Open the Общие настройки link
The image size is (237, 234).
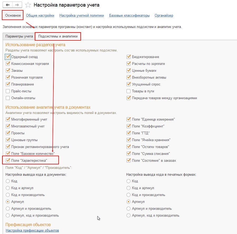click(x=40, y=16)
